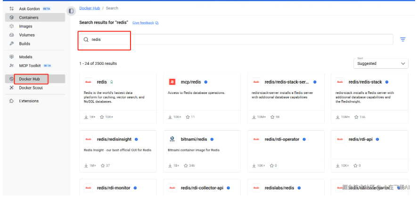Open the Sort dropdown showing Suggested
This screenshot has width=417, height=203.
[x=381, y=63]
